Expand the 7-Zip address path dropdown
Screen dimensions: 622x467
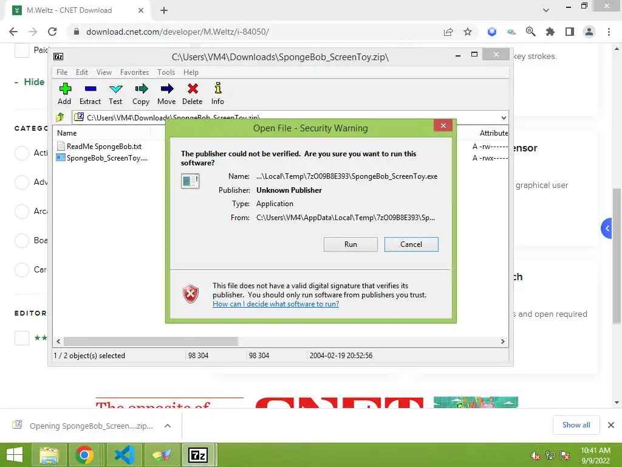tap(504, 117)
